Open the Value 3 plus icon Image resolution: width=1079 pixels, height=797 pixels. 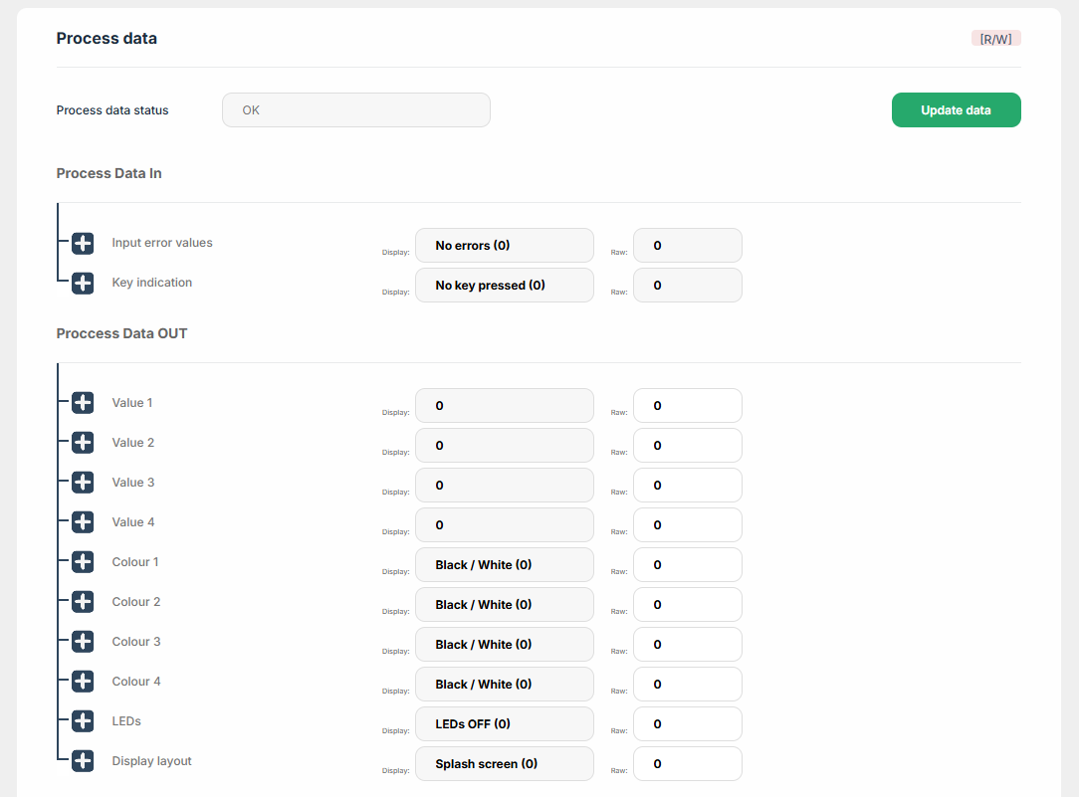tap(83, 483)
